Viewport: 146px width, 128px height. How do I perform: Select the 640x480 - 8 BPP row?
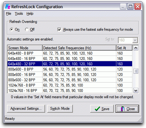(70, 53)
